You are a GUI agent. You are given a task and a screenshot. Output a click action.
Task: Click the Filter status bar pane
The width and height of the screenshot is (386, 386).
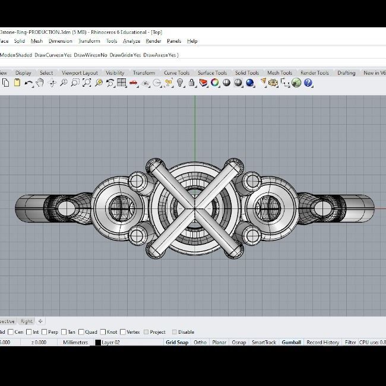click(x=350, y=343)
